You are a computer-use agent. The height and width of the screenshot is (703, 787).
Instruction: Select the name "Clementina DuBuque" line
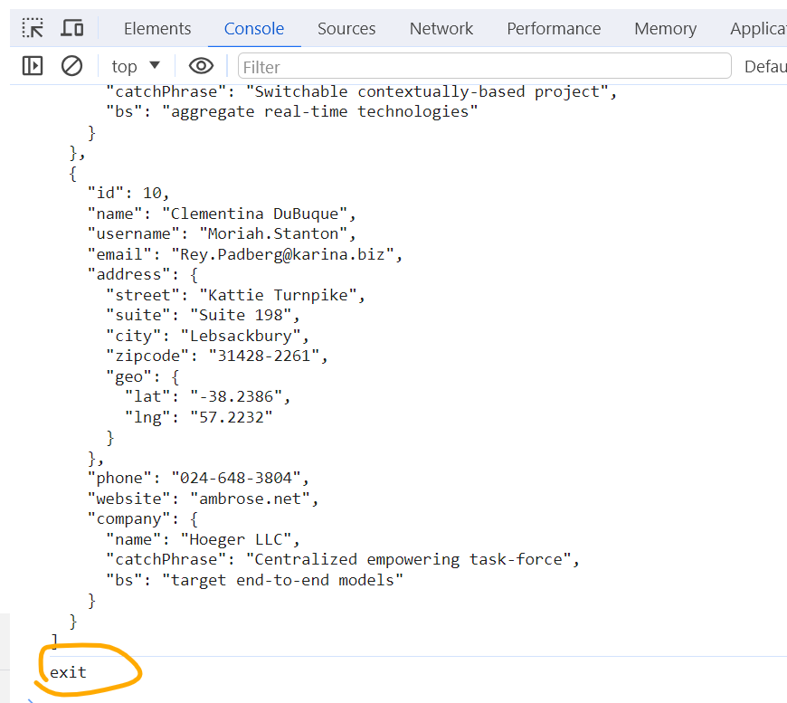coord(222,214)
